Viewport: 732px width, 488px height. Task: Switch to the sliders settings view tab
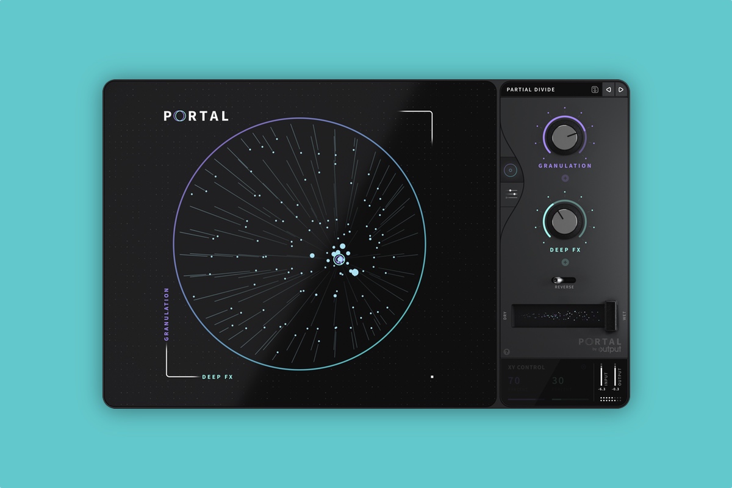click(x=511, y=194)
